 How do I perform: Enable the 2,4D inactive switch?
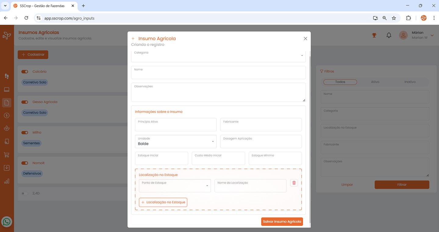coord(25,193)
